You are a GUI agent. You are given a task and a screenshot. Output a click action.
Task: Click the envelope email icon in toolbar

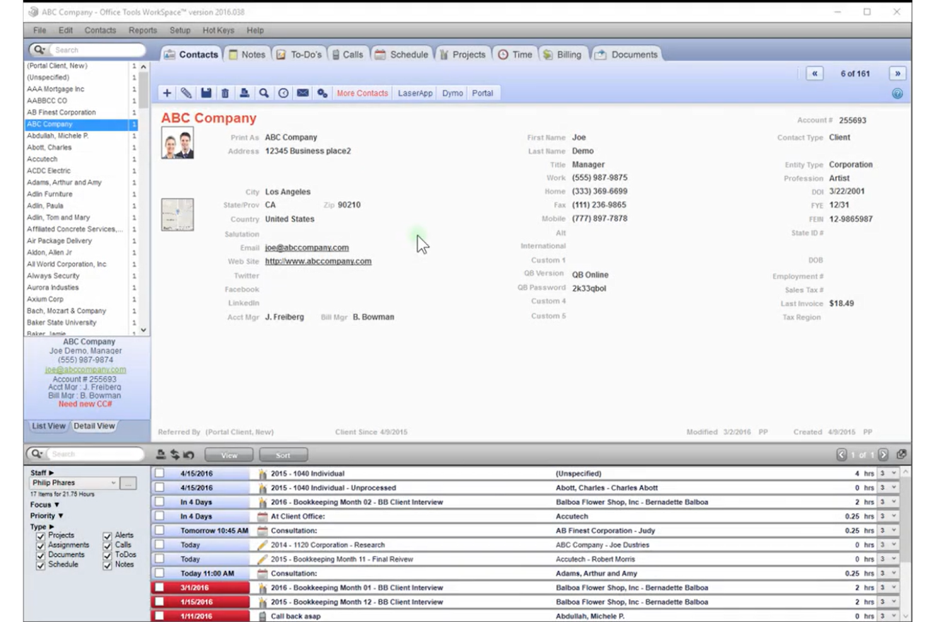coord(303,93)
